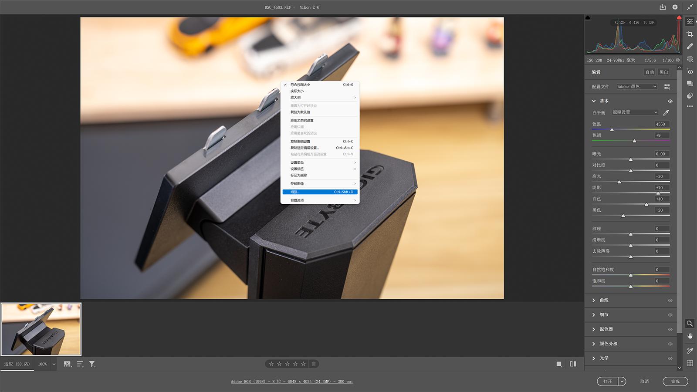Screen dimensions: 697x392
Task: Toggle visibility eye for 曲线 panel
Action: pos(670,300)
